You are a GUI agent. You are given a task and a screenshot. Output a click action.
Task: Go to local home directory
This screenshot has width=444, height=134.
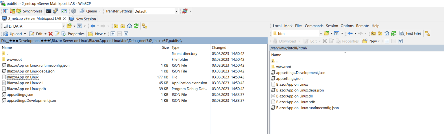point(129,26)
